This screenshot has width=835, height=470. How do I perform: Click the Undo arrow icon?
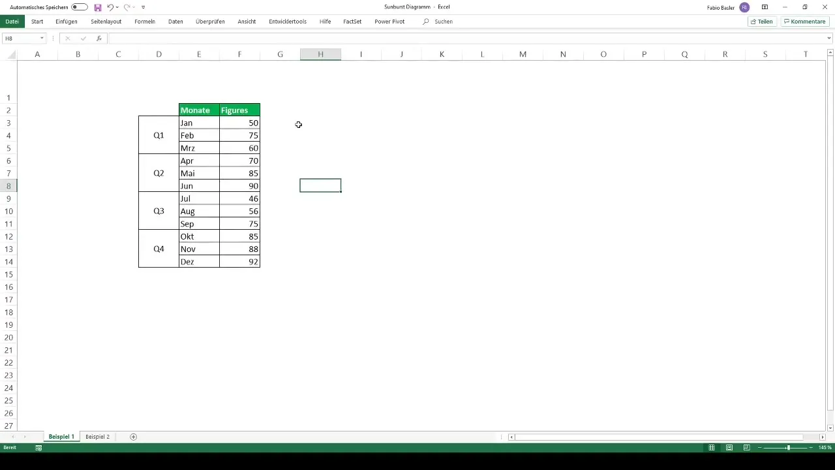click(110, 7)
